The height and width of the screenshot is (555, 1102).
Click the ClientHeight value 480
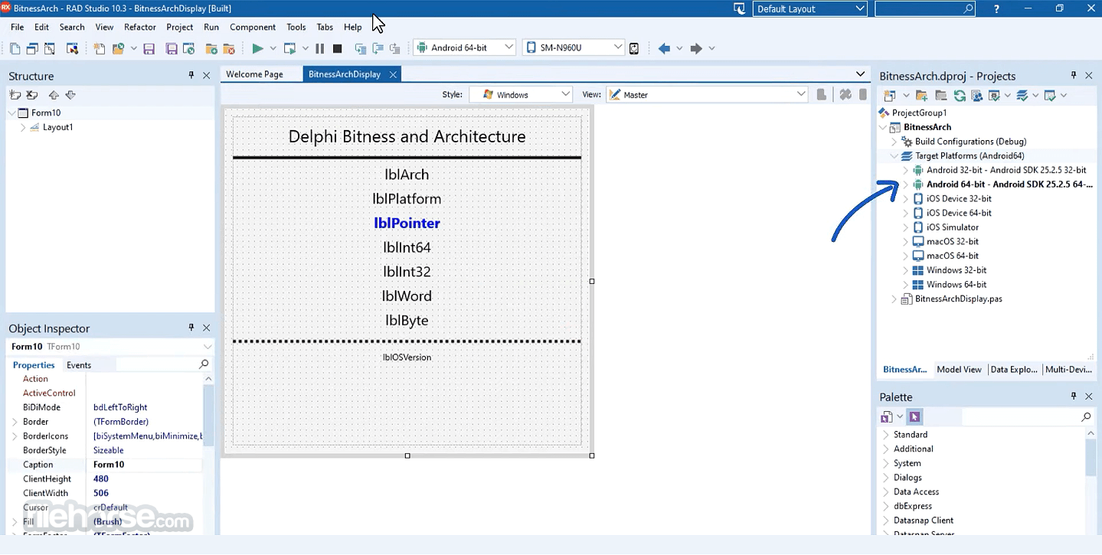pos(101,479)
